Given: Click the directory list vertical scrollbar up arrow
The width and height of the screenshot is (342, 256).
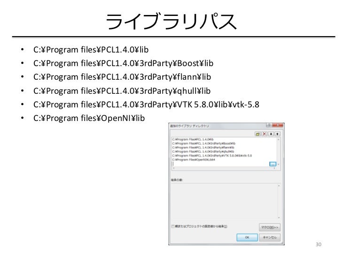Looking at the screenshot, I should click(x=278, y=139).
